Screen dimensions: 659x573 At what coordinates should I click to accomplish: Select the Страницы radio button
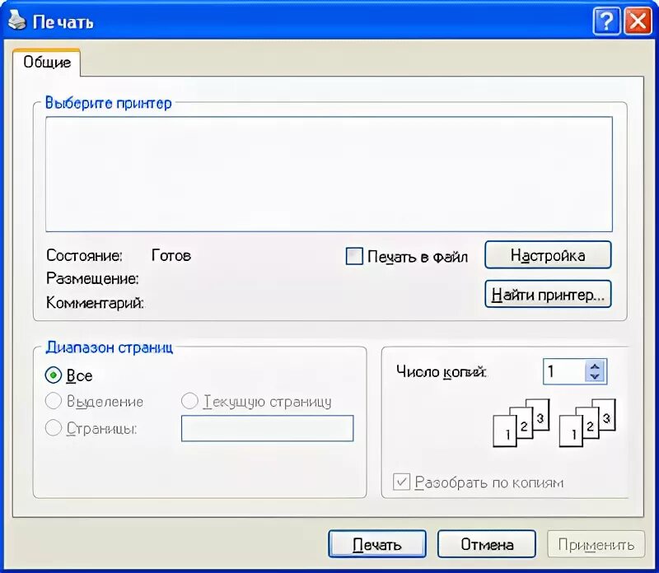[54, 428]
